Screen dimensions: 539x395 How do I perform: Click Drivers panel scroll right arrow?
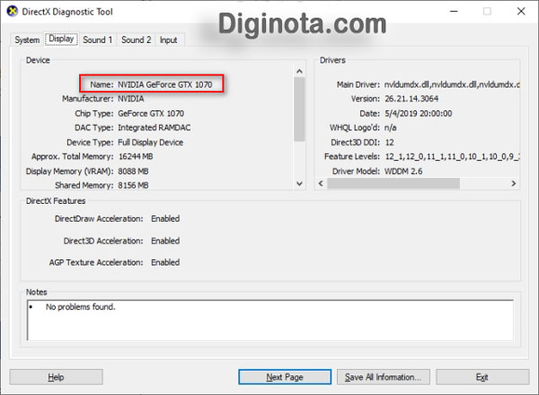click(x=514, y=183)
